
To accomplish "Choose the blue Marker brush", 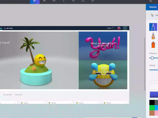I will pos(153,27).
